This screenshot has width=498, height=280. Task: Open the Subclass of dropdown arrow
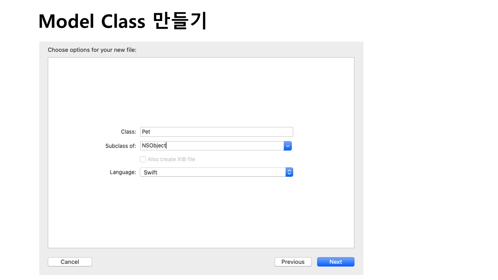click(288, 146)
